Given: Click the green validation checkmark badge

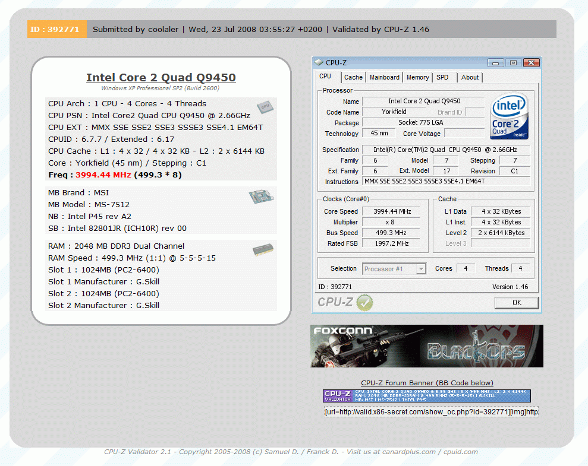Looking at the screenshot, I should click(x=364, y=302).
